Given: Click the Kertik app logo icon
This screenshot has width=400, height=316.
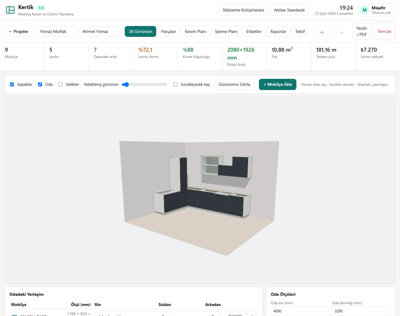Looking at the screenshot, I should (10, 10).
